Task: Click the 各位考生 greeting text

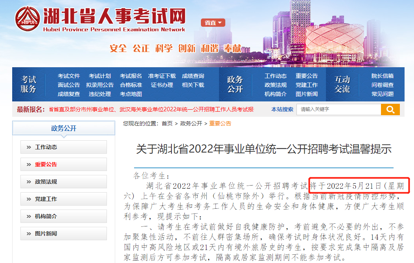Action: coord(151,176)
